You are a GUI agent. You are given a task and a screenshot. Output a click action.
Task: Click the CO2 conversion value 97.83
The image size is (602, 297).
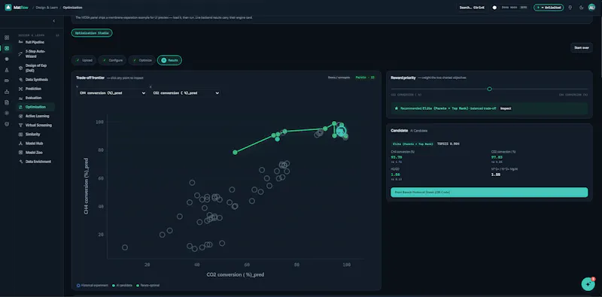[x=497, y=157]
